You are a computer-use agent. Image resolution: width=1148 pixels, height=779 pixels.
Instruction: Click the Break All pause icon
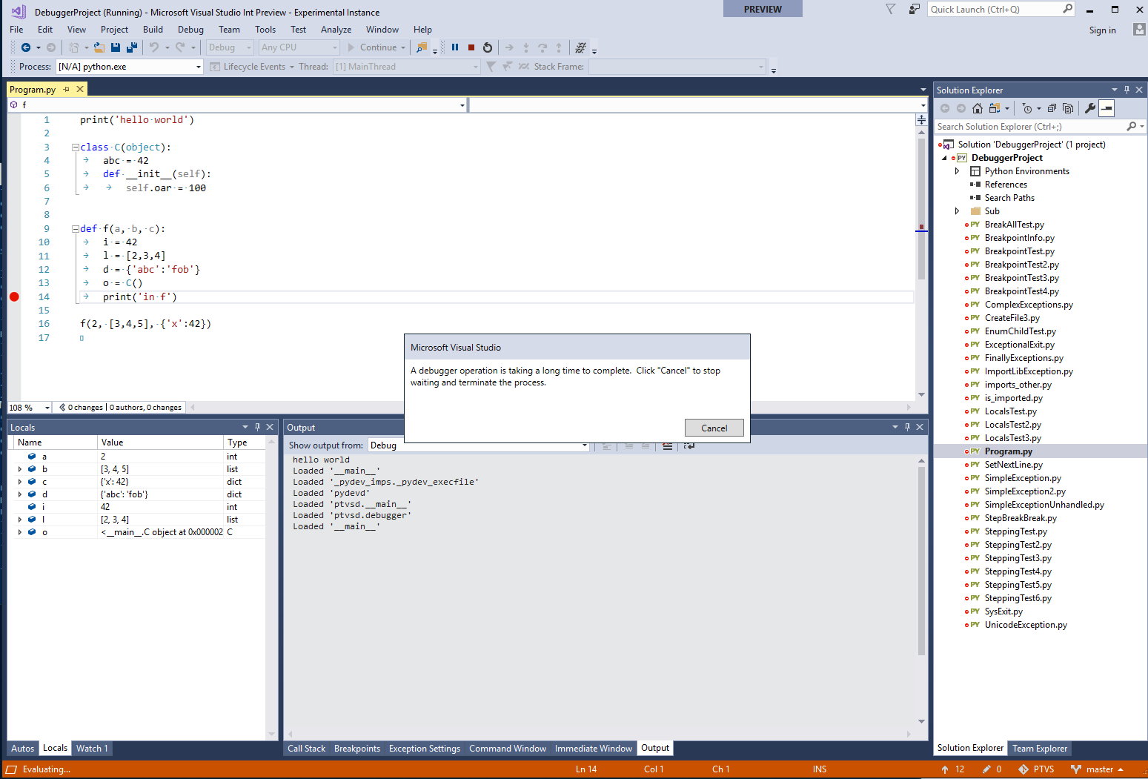(x=454, y=47)
